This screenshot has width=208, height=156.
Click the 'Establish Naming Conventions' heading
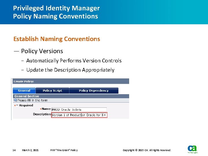[57, 39]
